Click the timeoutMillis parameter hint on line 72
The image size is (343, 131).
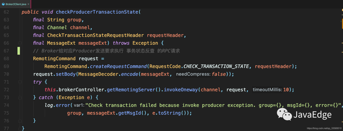tap(267, 90)
